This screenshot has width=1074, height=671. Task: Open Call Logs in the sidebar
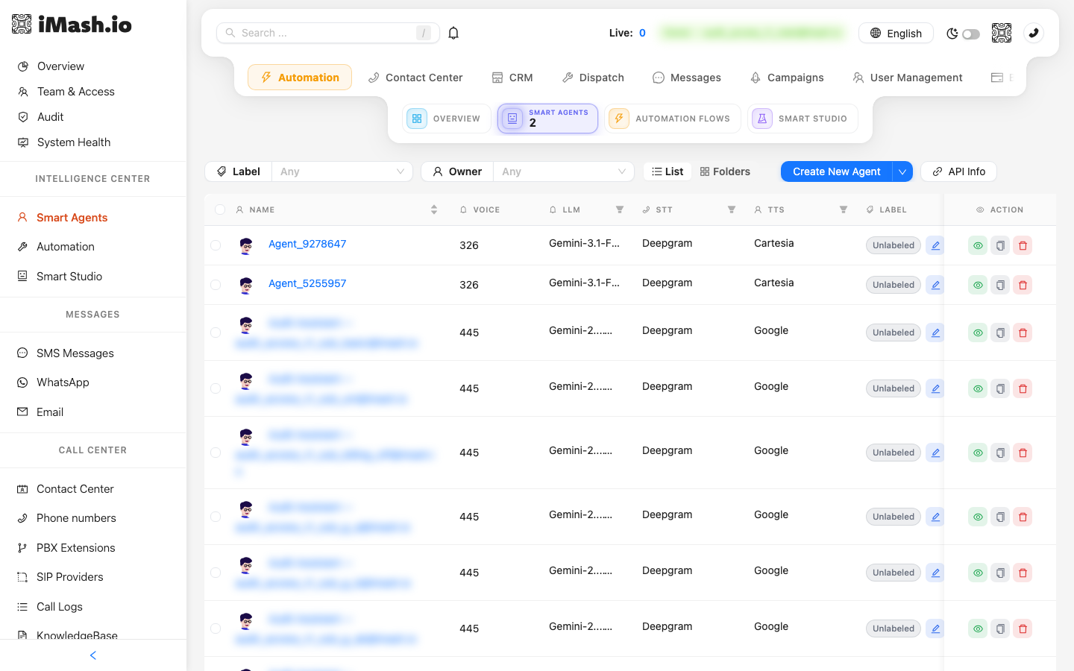click(50, 607)
